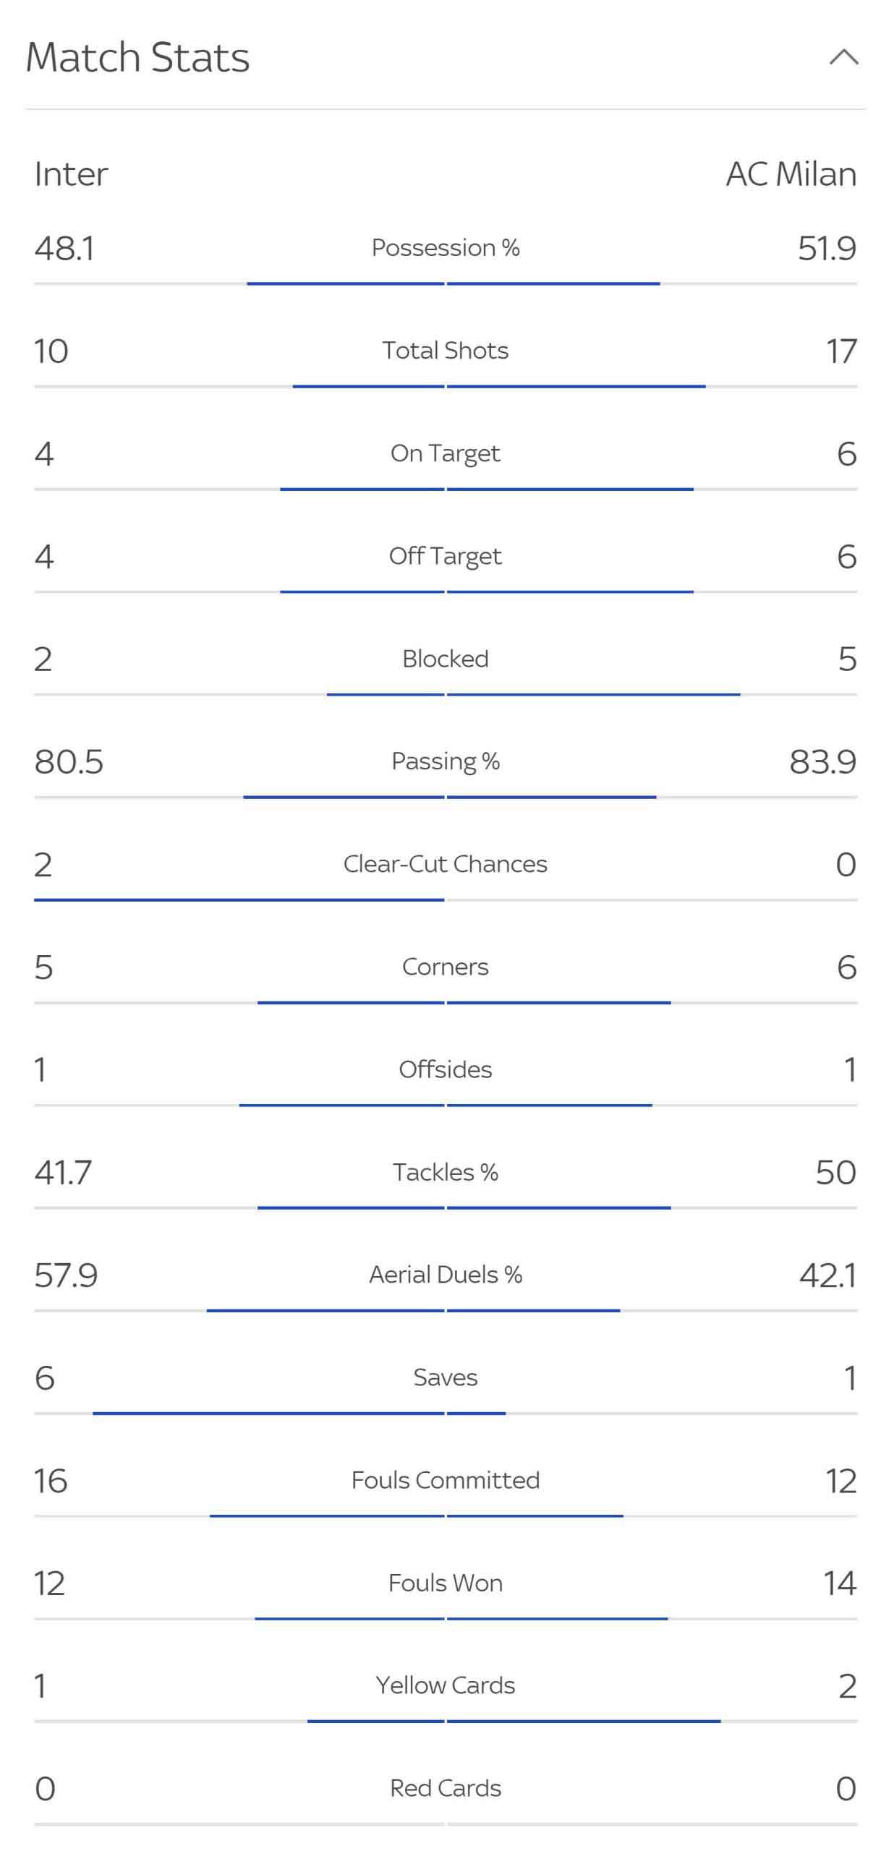Image resolution: width=881 pixels, height=1851 pixels.
Task: Click the Fouls Committed label
Action: (446, 1480)
